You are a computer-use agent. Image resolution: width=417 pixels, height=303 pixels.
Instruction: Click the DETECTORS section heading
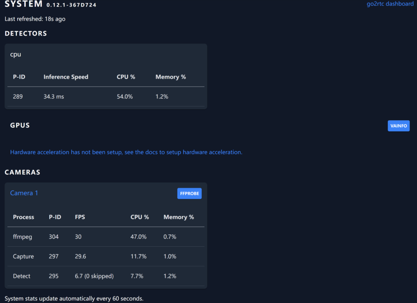click(26, 34)
